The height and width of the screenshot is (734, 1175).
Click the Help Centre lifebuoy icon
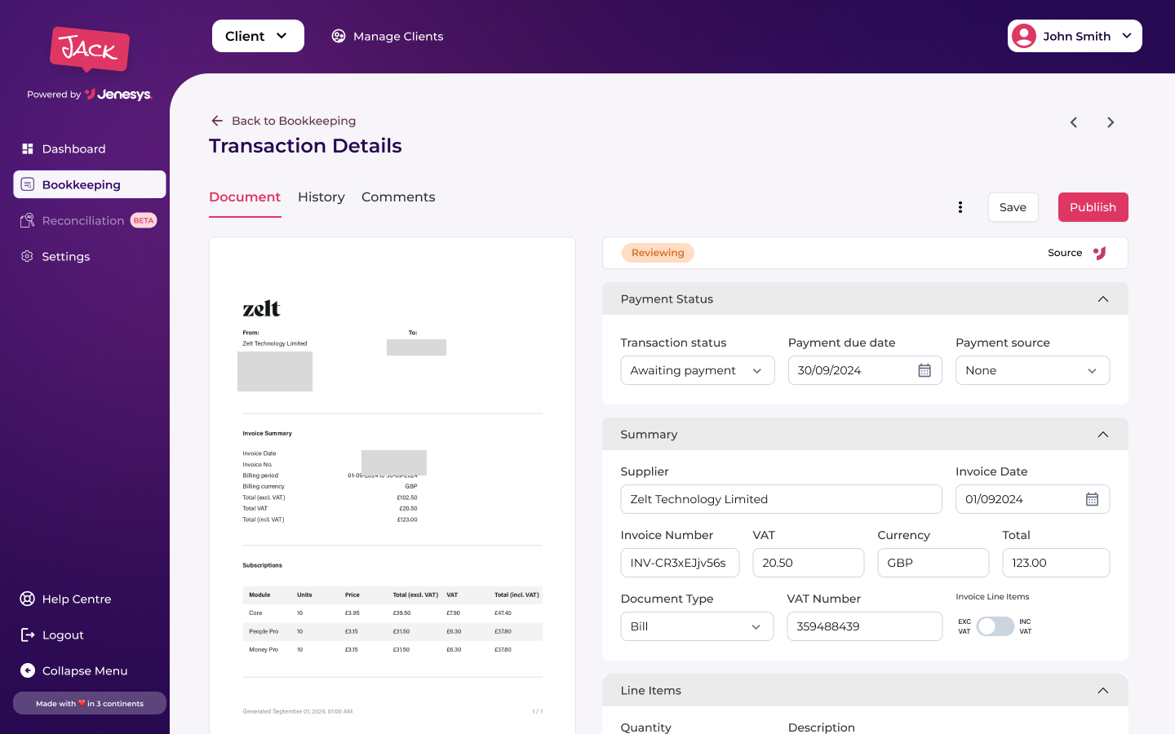tap(27, 599)
